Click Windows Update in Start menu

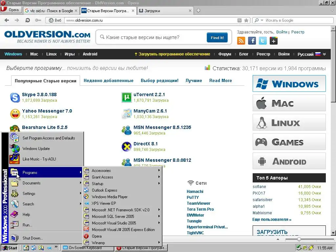(x=46, y=149)
